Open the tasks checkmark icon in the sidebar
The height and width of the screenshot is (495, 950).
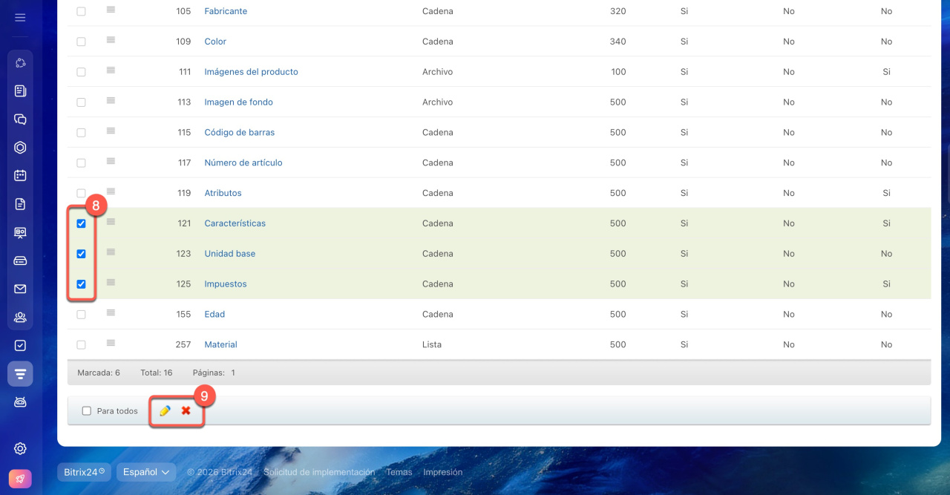click(x=20, y=345)
